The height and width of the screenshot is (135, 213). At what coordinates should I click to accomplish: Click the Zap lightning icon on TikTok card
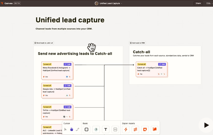[44, 117]
